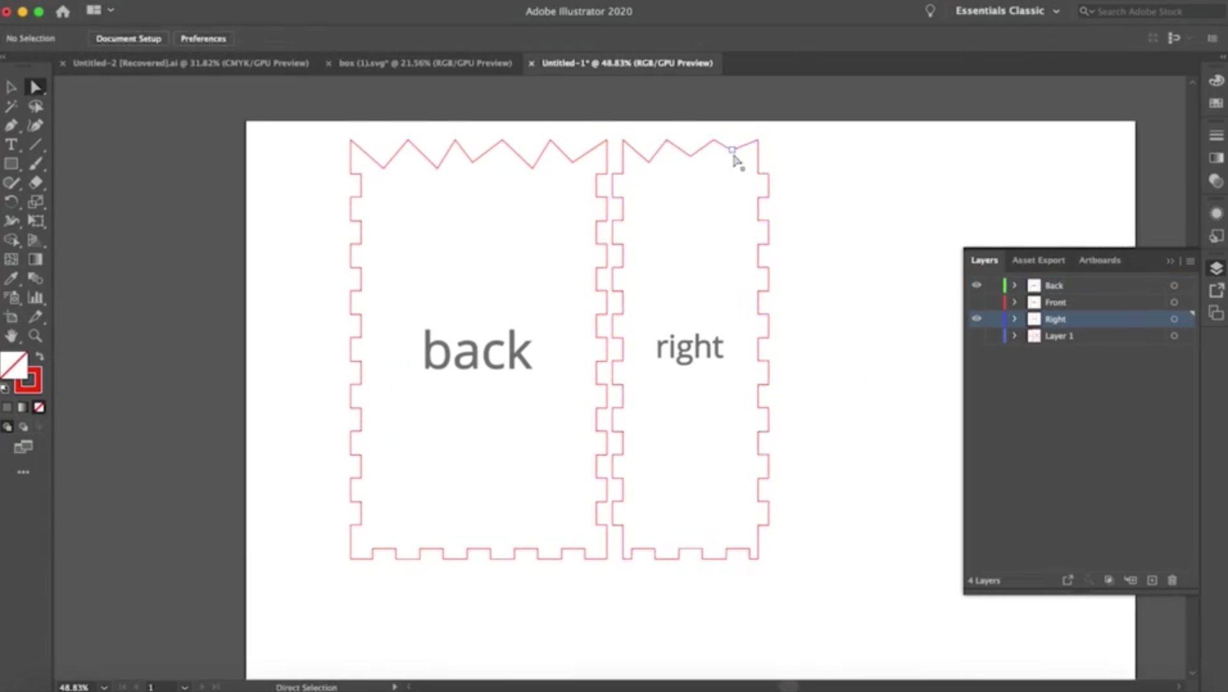Select the Paintbrush tool

(x=35, y=164)
